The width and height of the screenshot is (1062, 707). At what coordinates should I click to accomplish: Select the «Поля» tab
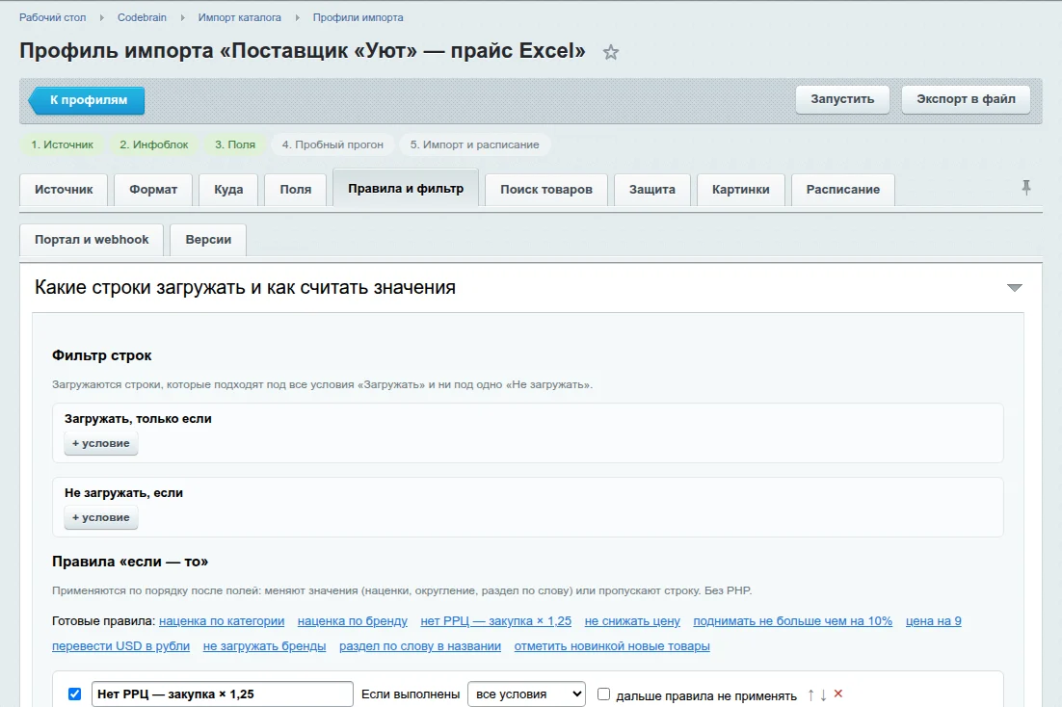[295, 190]
